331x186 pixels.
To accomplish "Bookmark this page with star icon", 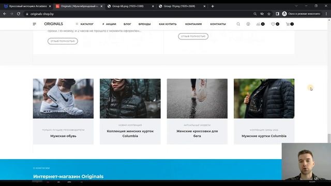I will pos(269,14).
